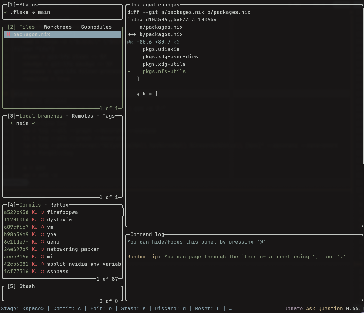Image resolution: width=364 pixels, height=313 pixels.
Task: Select commit a09cf6c7 vm
Action: (63, 227)
